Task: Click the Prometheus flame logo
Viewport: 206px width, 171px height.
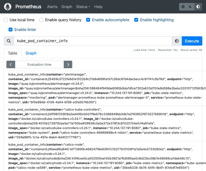Action: [x=8, y=7]
